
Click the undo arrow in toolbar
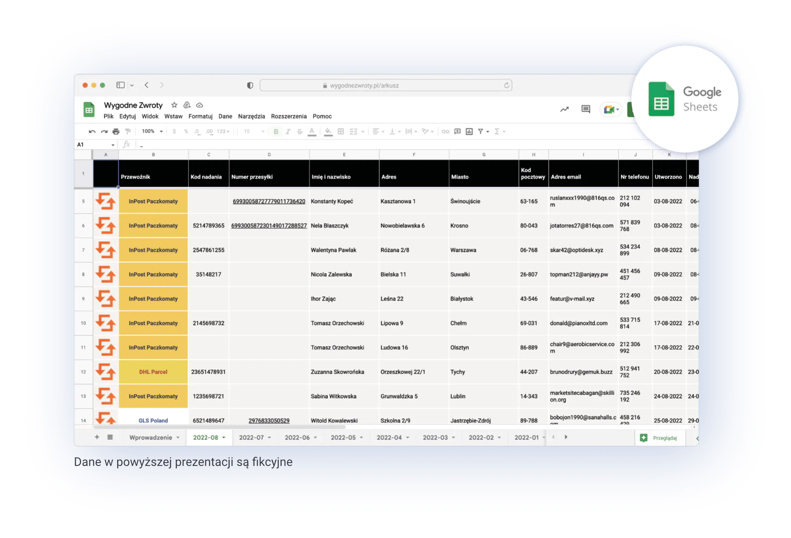pyautogui.click(x=92, y=132)
